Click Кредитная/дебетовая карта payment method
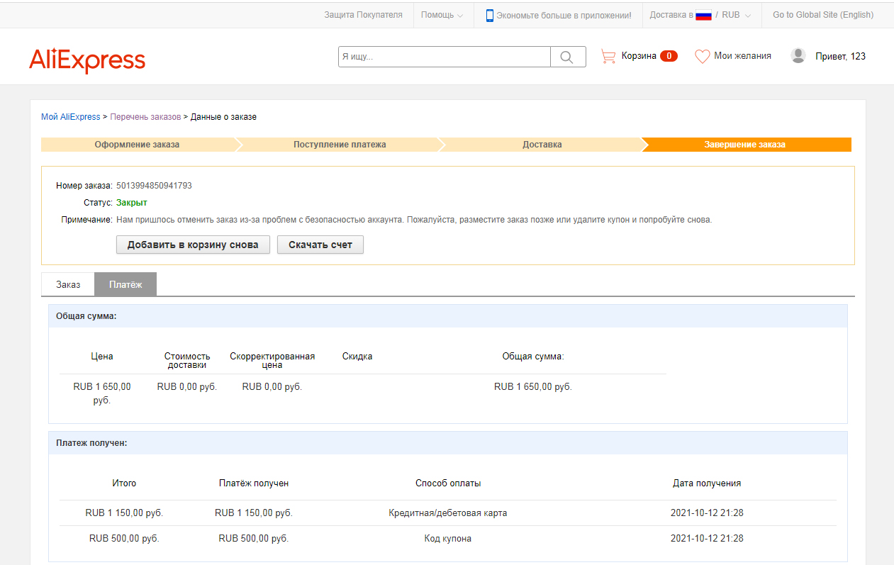This screenshot has height=565, width=894. pos(448,513)
